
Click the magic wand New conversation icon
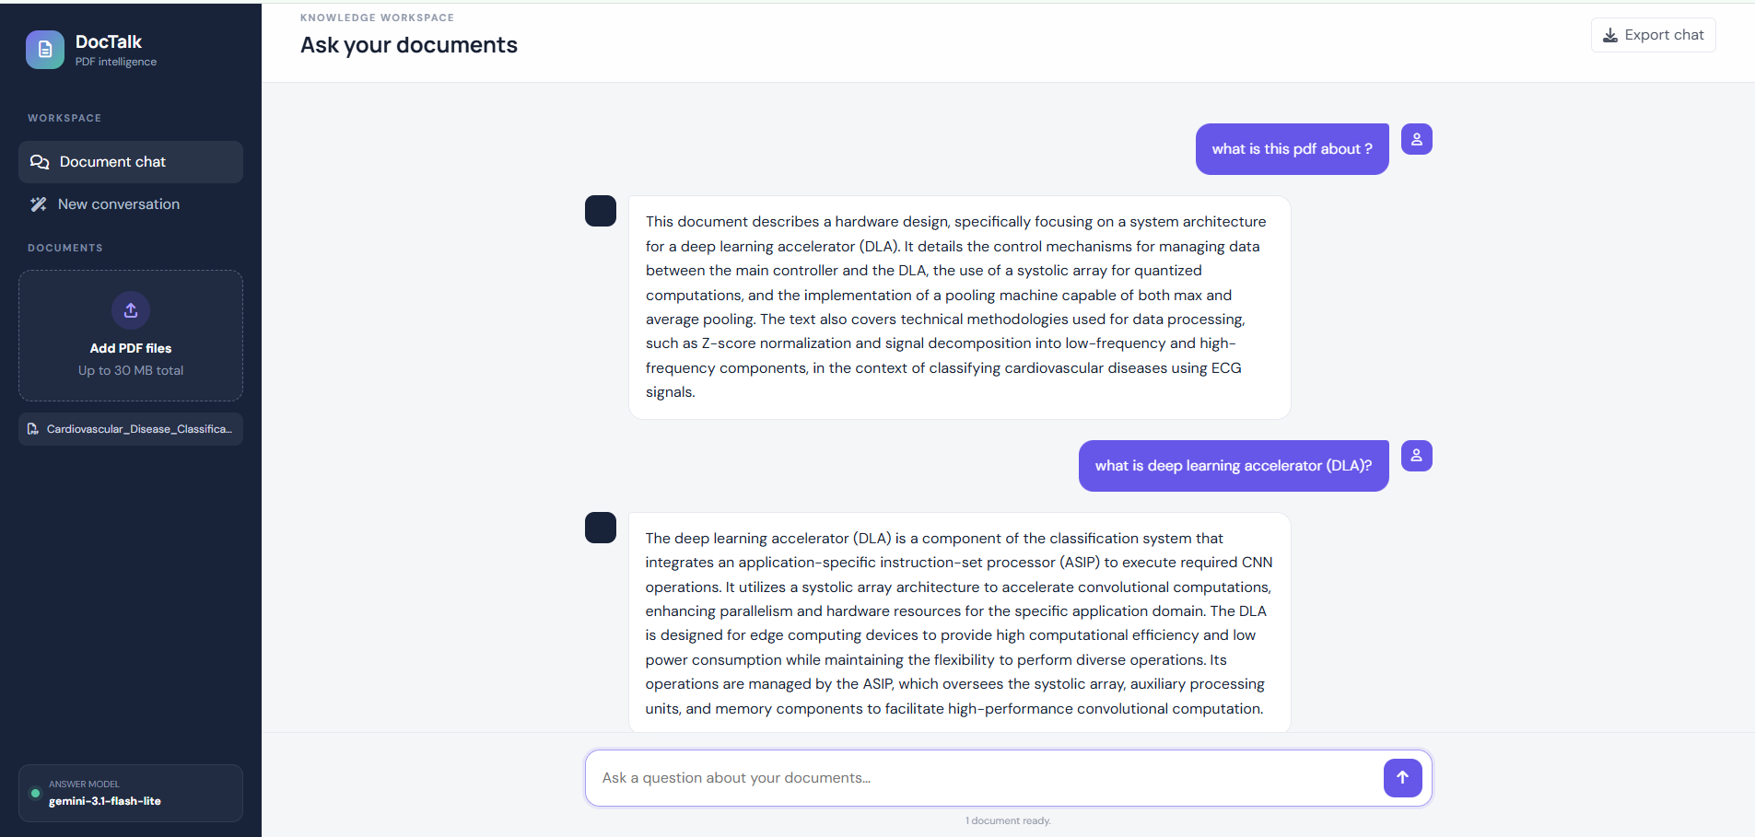pos(38,204)
